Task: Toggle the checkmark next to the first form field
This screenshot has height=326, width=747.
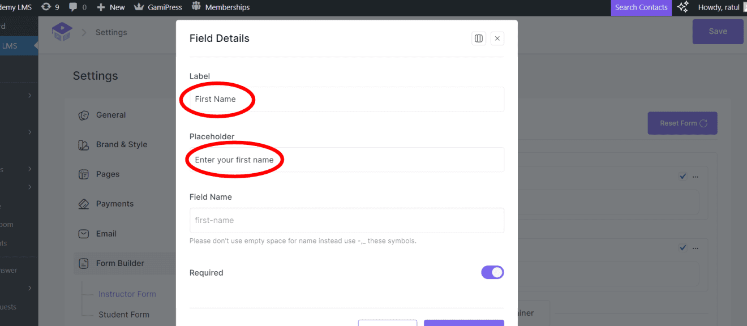Action: pyautogui.click(x=682, y=176)
